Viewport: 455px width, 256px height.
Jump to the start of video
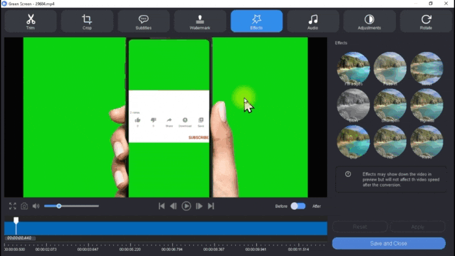tap(162, 206)
